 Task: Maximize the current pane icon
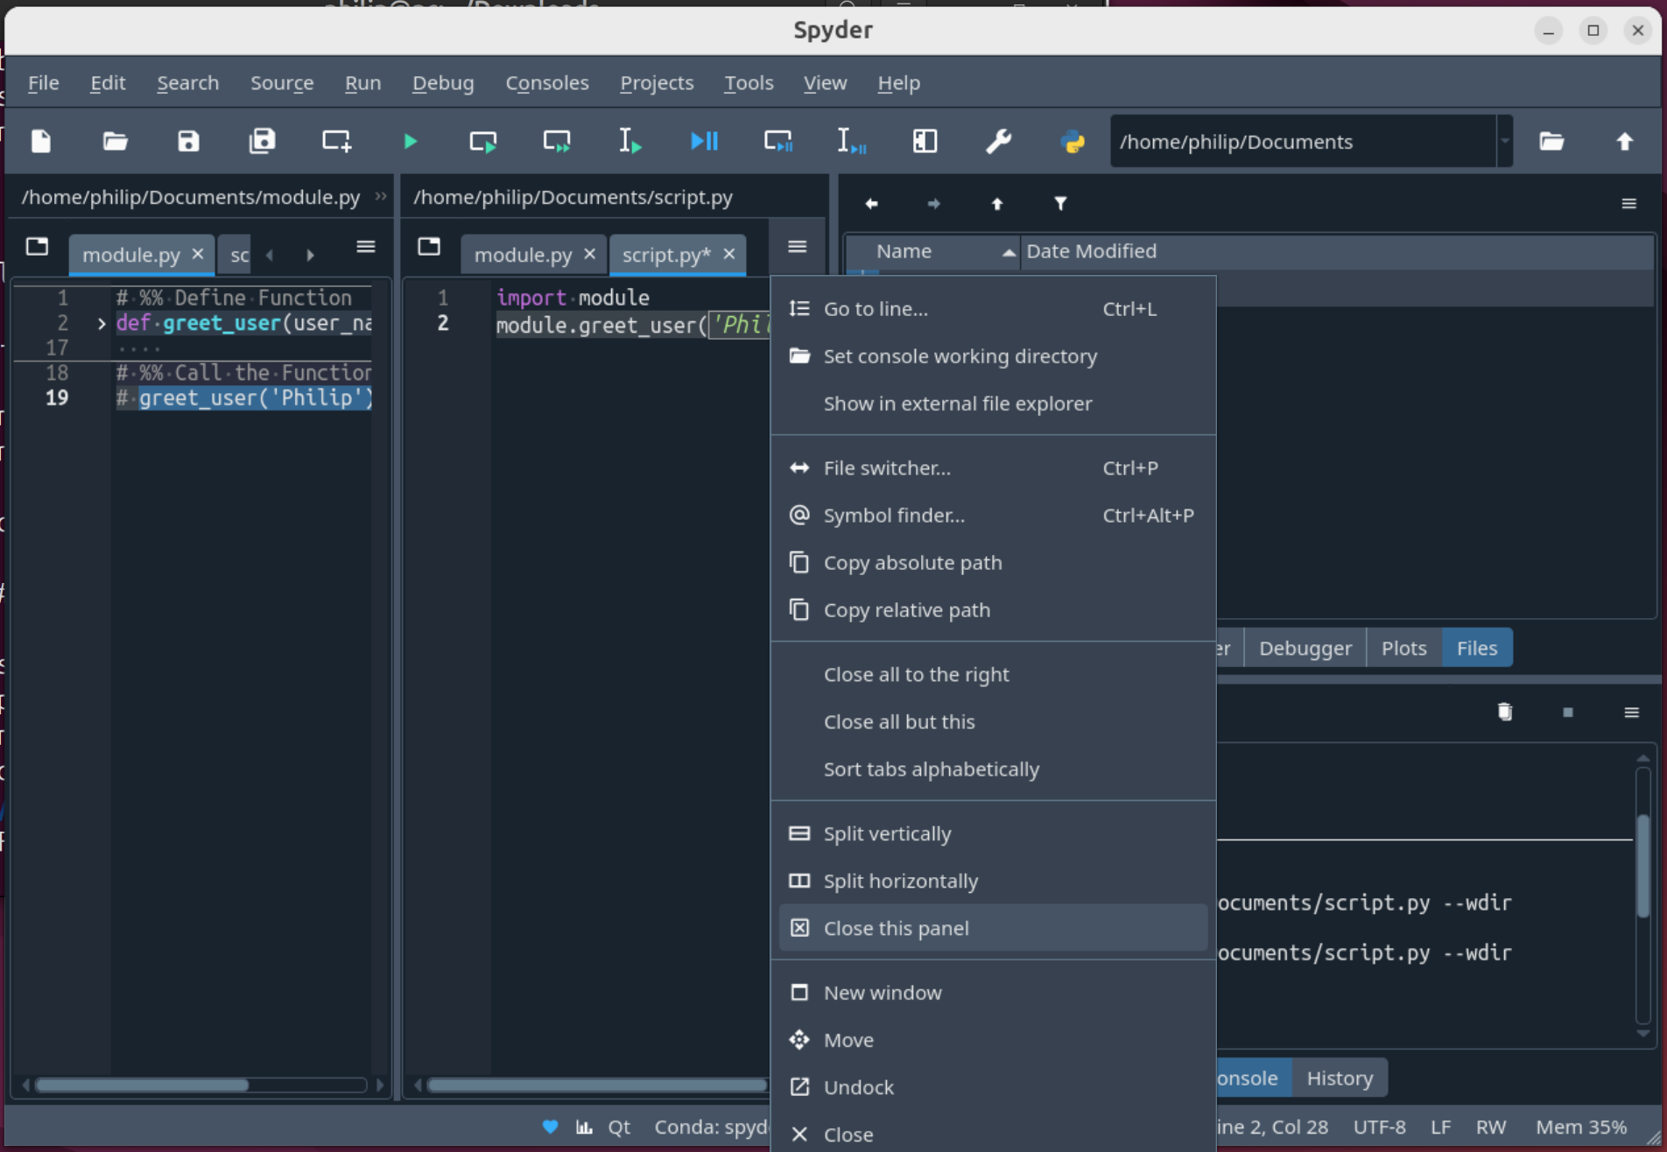tap(925, 141)
